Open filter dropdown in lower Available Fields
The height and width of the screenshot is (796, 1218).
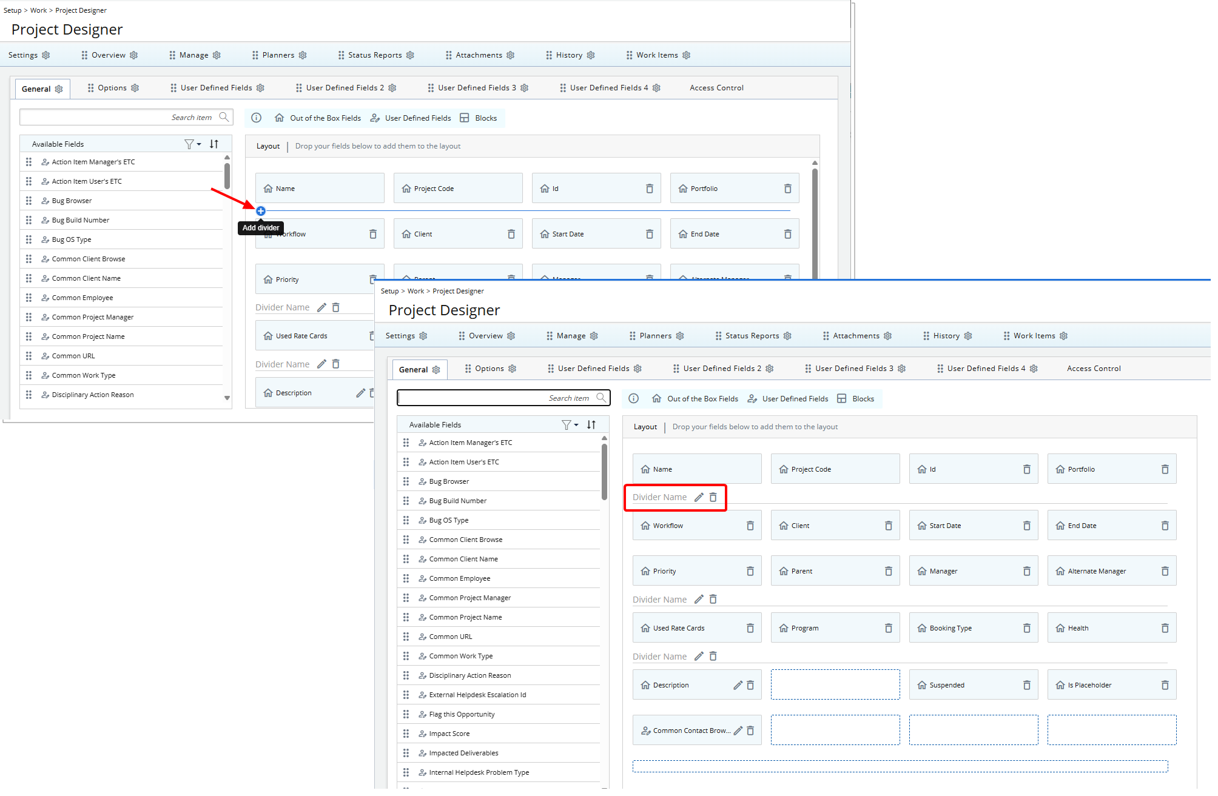(x=570, y=424)
